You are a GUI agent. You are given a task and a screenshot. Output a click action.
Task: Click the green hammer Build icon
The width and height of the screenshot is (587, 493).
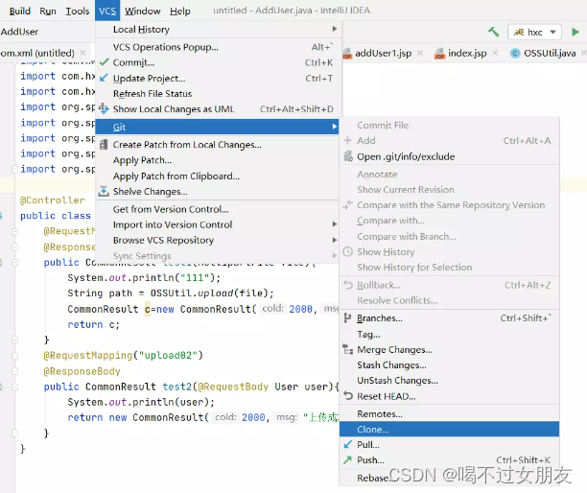(493, 32)
